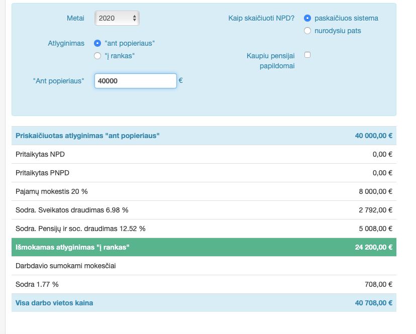
Task: Click the 24 200,00 € net salary value
Action: coord(374,247)
